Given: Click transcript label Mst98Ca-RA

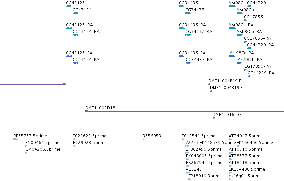Looking at the screenshot, I should (241, 25).
